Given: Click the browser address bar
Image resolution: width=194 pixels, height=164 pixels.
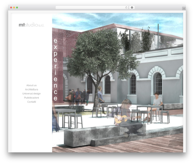Looking at the screenshot, I should tap(92, 8).
